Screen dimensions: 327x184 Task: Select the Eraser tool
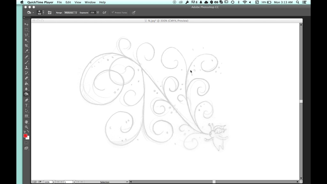click(x=27, y=78)
